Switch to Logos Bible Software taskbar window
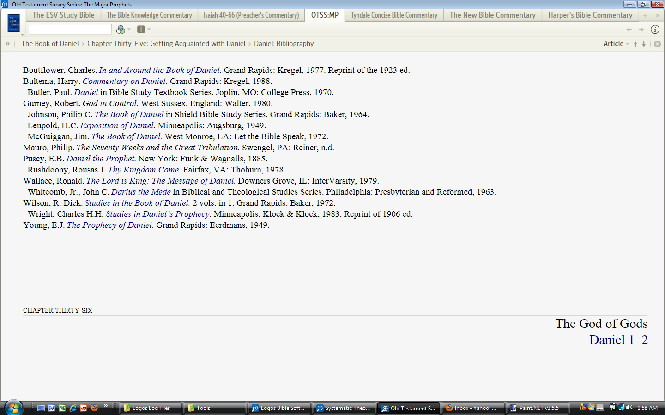665x415 pixels. [x=279, y=408]
